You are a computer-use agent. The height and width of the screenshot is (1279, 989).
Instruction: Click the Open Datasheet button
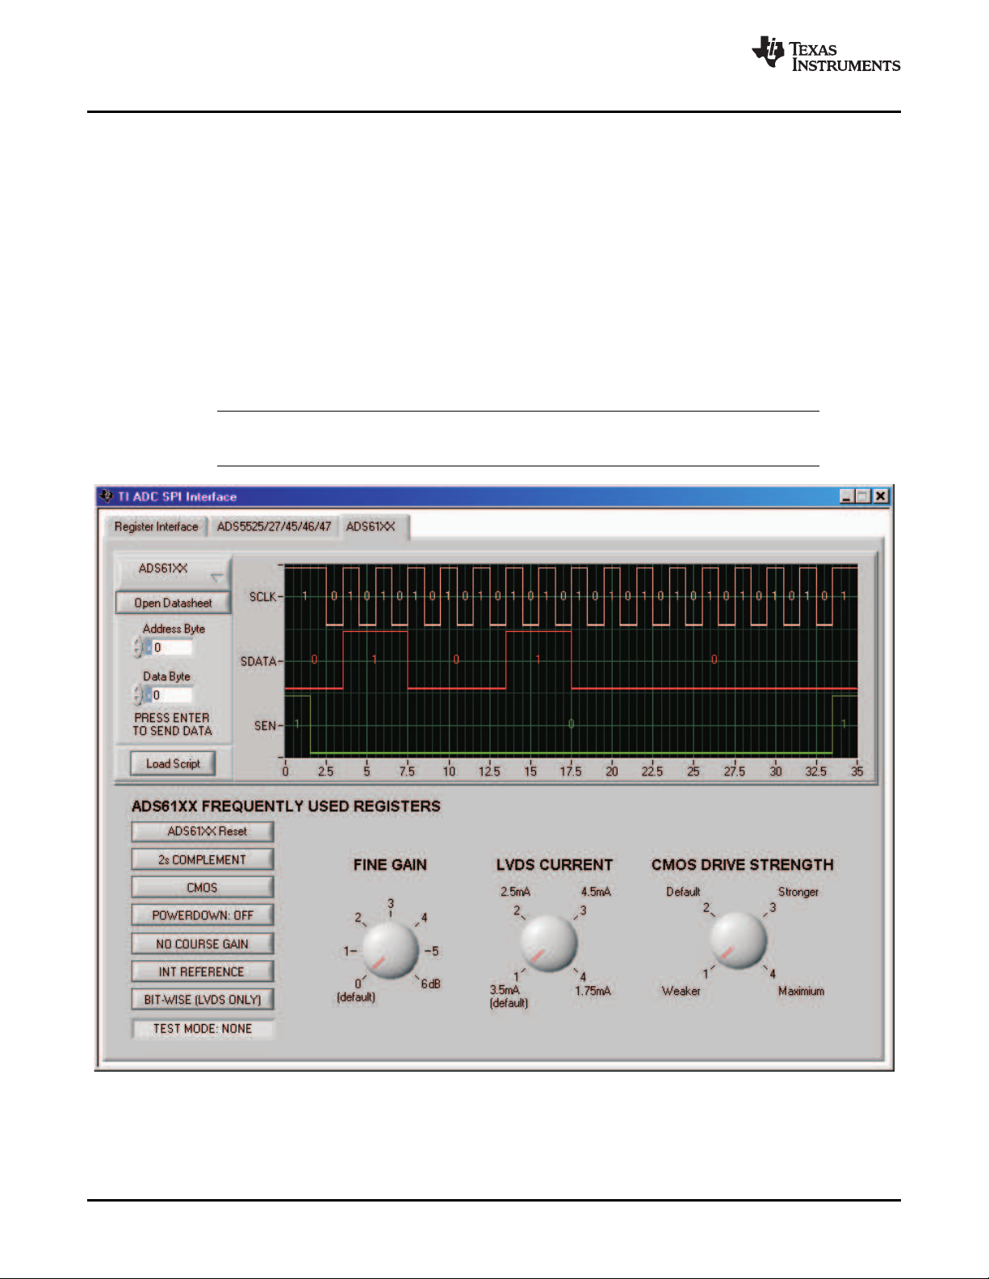[x=174, y=603]
